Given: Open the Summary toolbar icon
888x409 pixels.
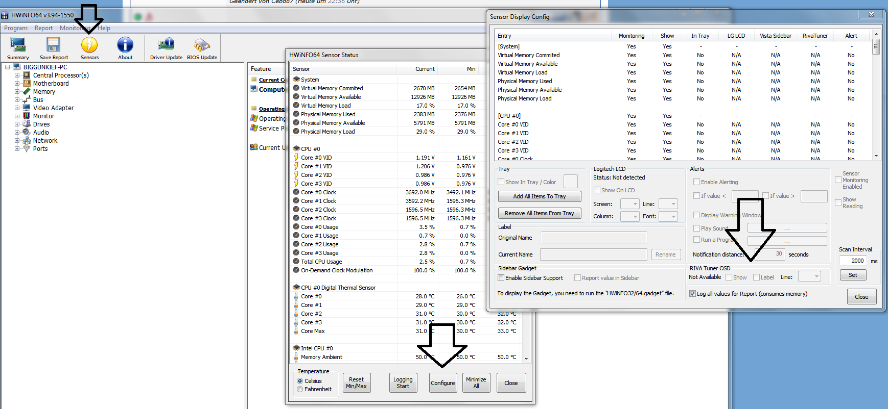Looking at the screenshot, I should point(18,48).
